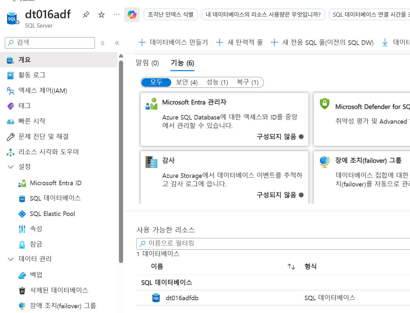The image size is (410, 313).
Task: Click the Microsoft Entra 관리자 card icon
Action: 151,104
